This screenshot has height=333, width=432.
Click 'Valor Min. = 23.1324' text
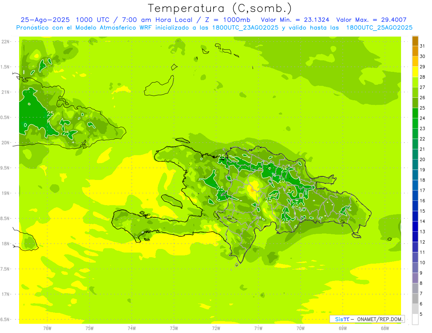(296, 20)
